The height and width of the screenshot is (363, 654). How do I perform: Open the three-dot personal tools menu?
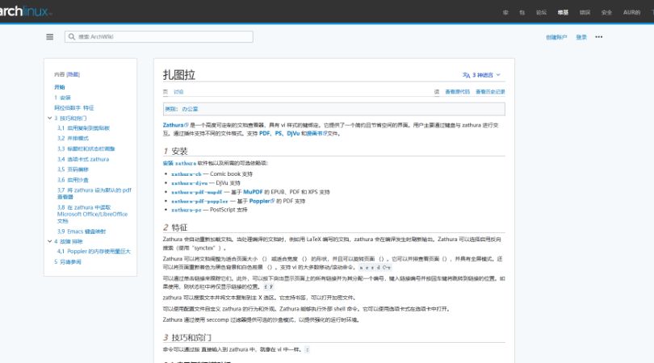pos(598,37)
